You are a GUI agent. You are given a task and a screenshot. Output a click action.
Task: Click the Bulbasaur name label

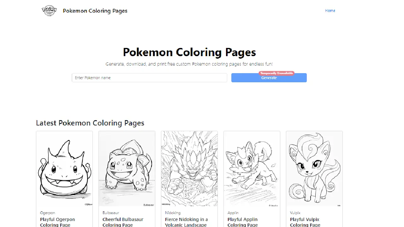point(110,213)
